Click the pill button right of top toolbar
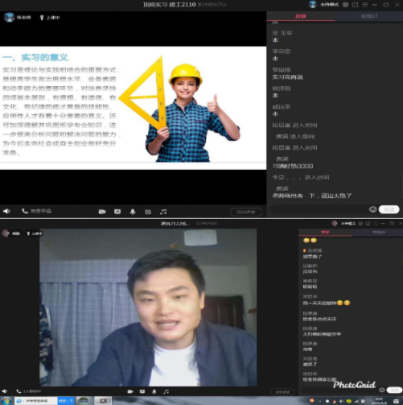Image resolution: width=403 pixels, height=405 pixels. pos(246,212)
